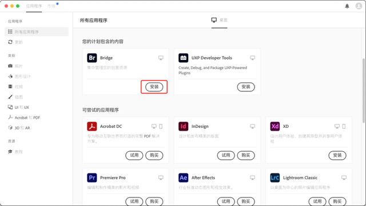
Task: Buy Premiere Pro with 购买
Action: coord(154,201)
